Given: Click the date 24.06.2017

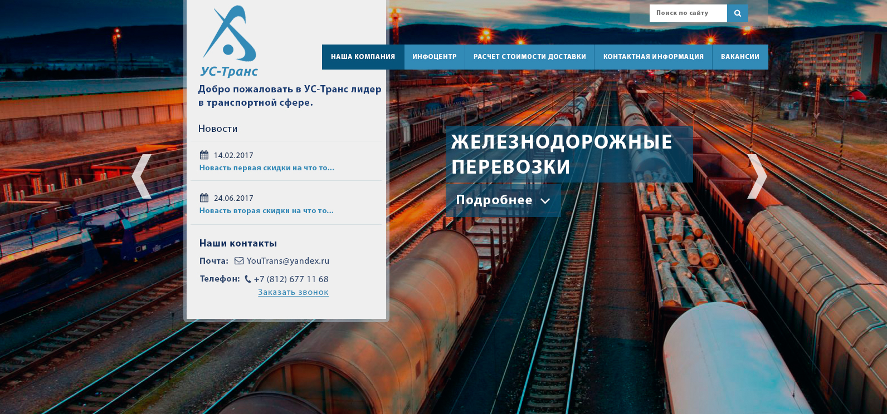Looking at the screenshot, I should click(233, 199).
